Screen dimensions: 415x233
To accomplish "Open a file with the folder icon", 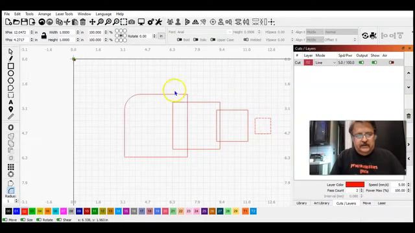I will pos(16,22).
